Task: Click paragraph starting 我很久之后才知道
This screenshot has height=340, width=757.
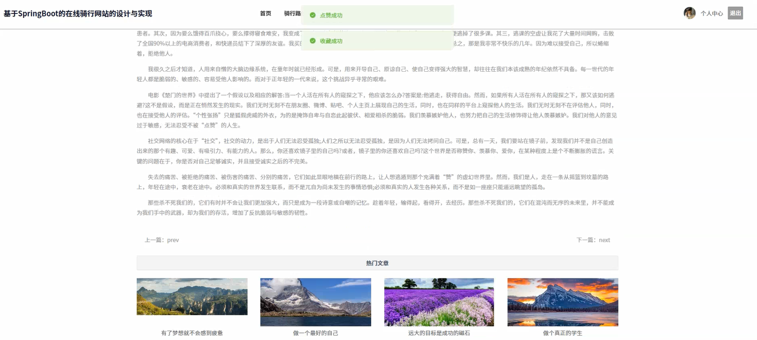Action: [x=377, y=74]
